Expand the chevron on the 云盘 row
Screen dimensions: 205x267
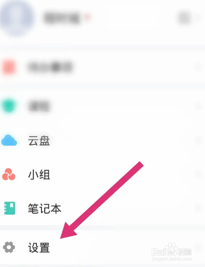tap(199, 140)
